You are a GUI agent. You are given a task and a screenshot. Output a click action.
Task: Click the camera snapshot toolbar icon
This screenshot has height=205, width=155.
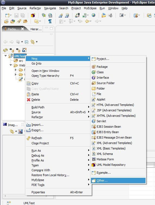(x=122, y=15)
